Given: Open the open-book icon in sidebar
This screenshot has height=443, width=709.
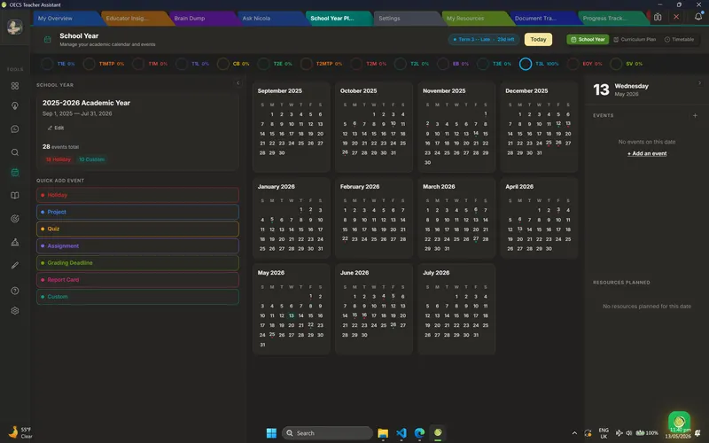Looking at the screenshot, I should pos(15,195).
